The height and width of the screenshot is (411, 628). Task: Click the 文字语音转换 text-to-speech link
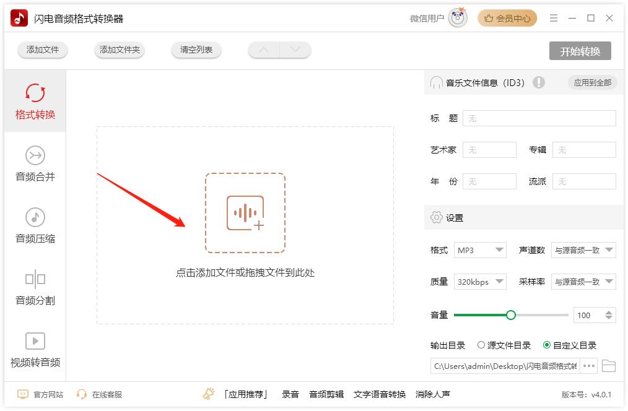point(380,394)
